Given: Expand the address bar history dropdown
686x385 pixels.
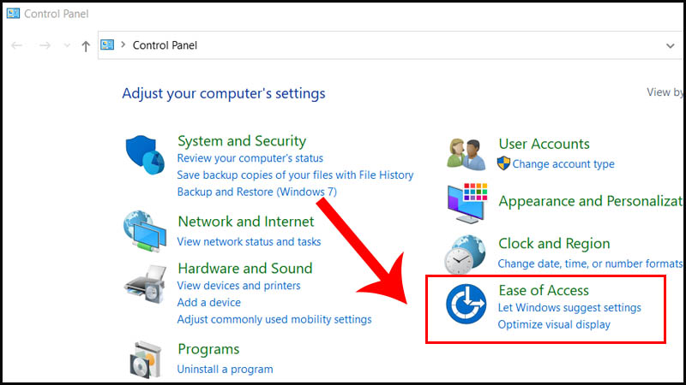Looking at the screenshot, I should [x=671, y=45].
